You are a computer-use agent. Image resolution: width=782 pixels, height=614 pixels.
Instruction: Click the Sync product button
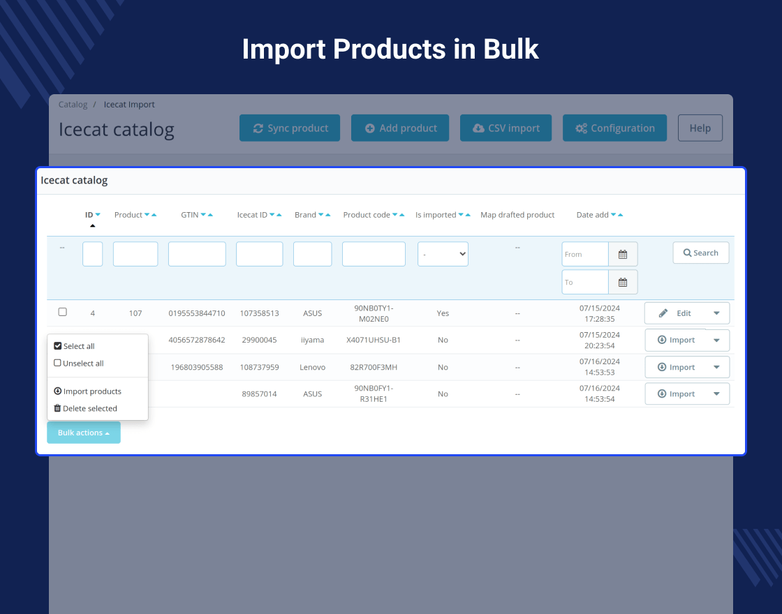290,128
